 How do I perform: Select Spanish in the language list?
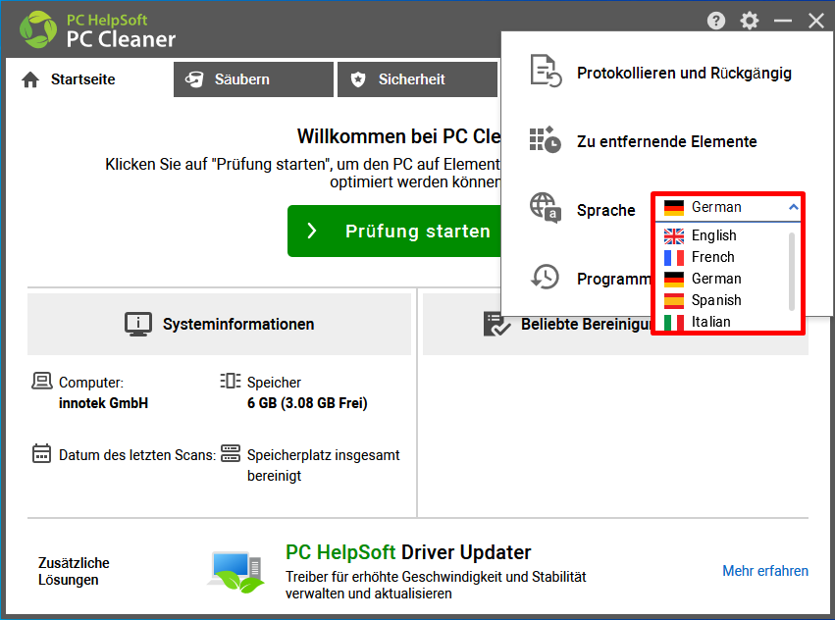pos(722,300)
